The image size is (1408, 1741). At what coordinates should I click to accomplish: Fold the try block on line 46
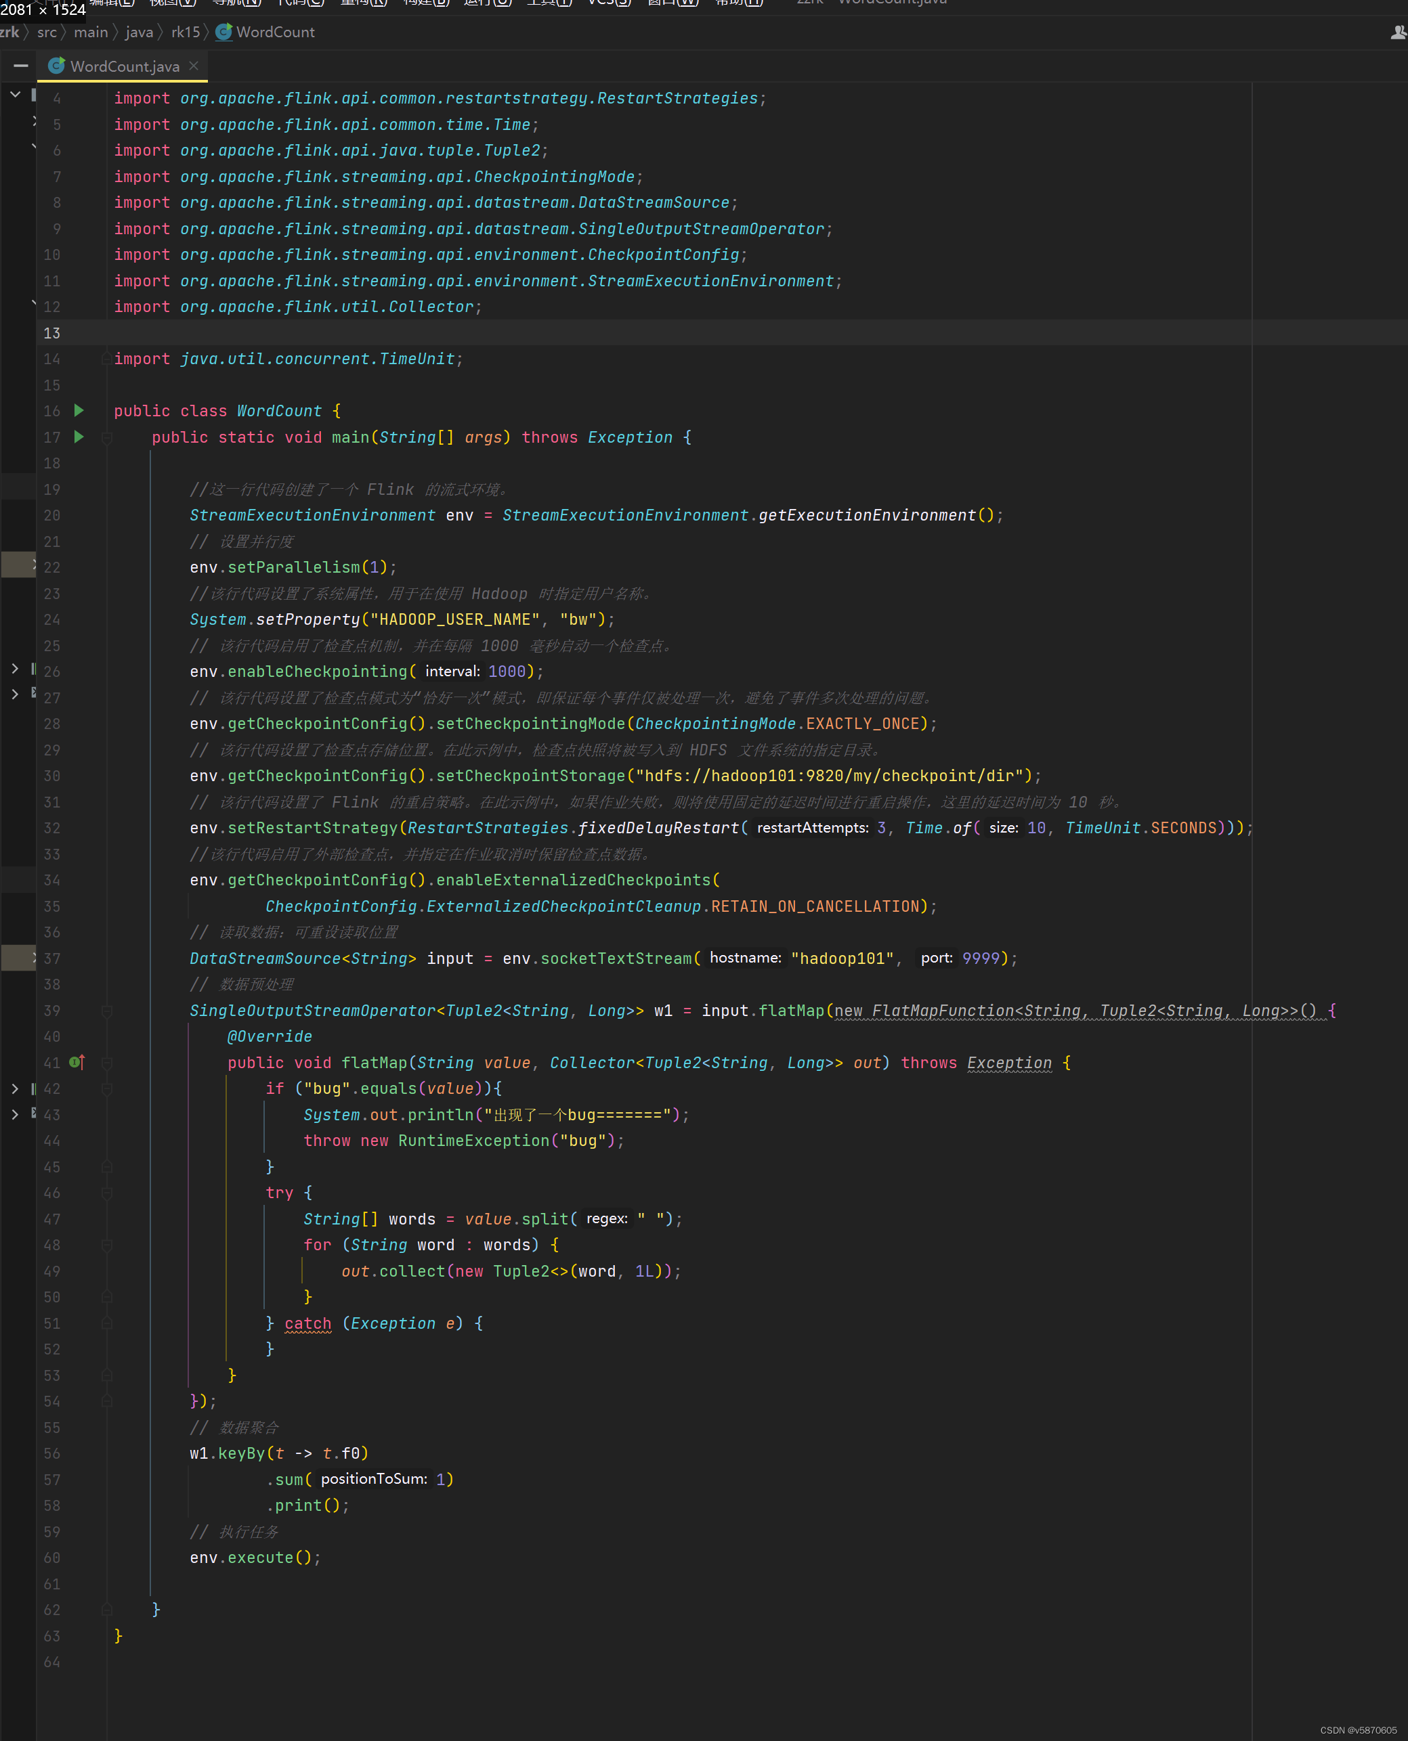(x=106, y=1193)
